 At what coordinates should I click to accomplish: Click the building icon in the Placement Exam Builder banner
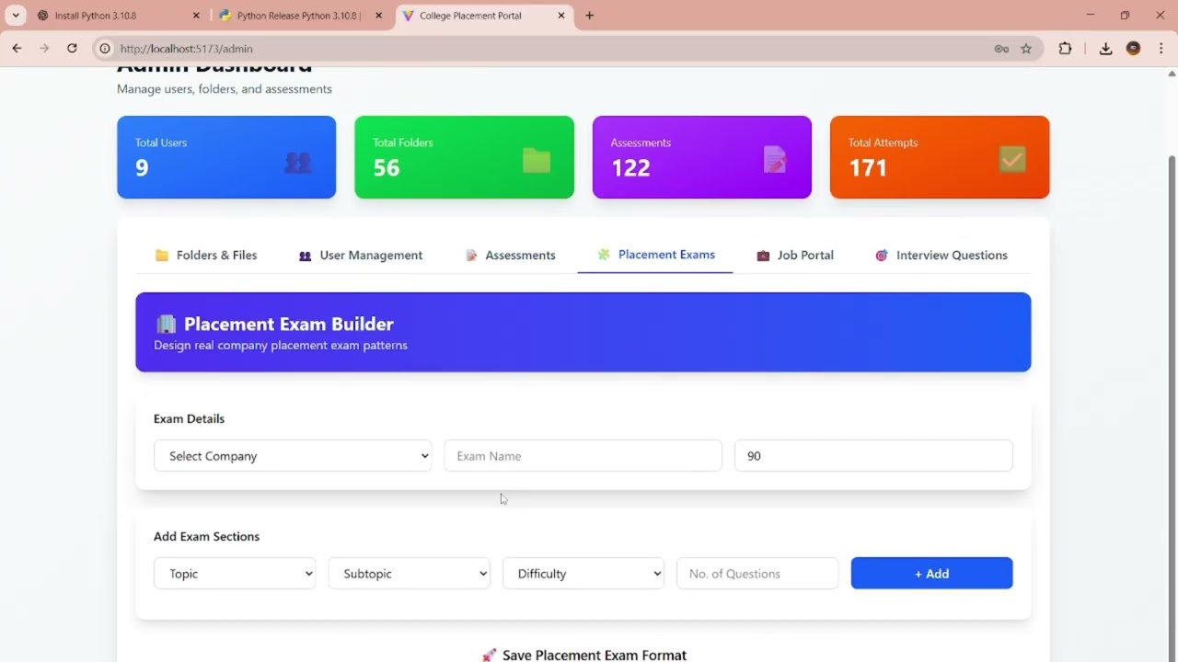pos(166,324)
